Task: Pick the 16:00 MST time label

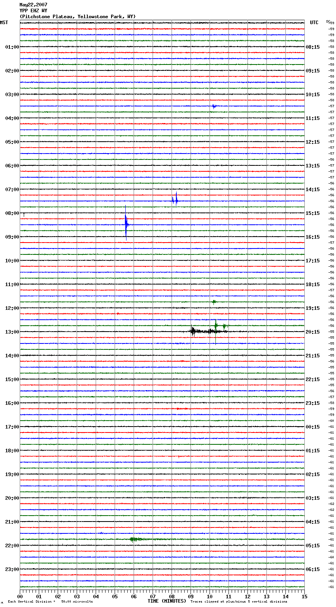Action: click(12, 403)
